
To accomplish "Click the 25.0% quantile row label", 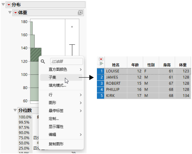I will pyautogui.click(x=24, y=148).
